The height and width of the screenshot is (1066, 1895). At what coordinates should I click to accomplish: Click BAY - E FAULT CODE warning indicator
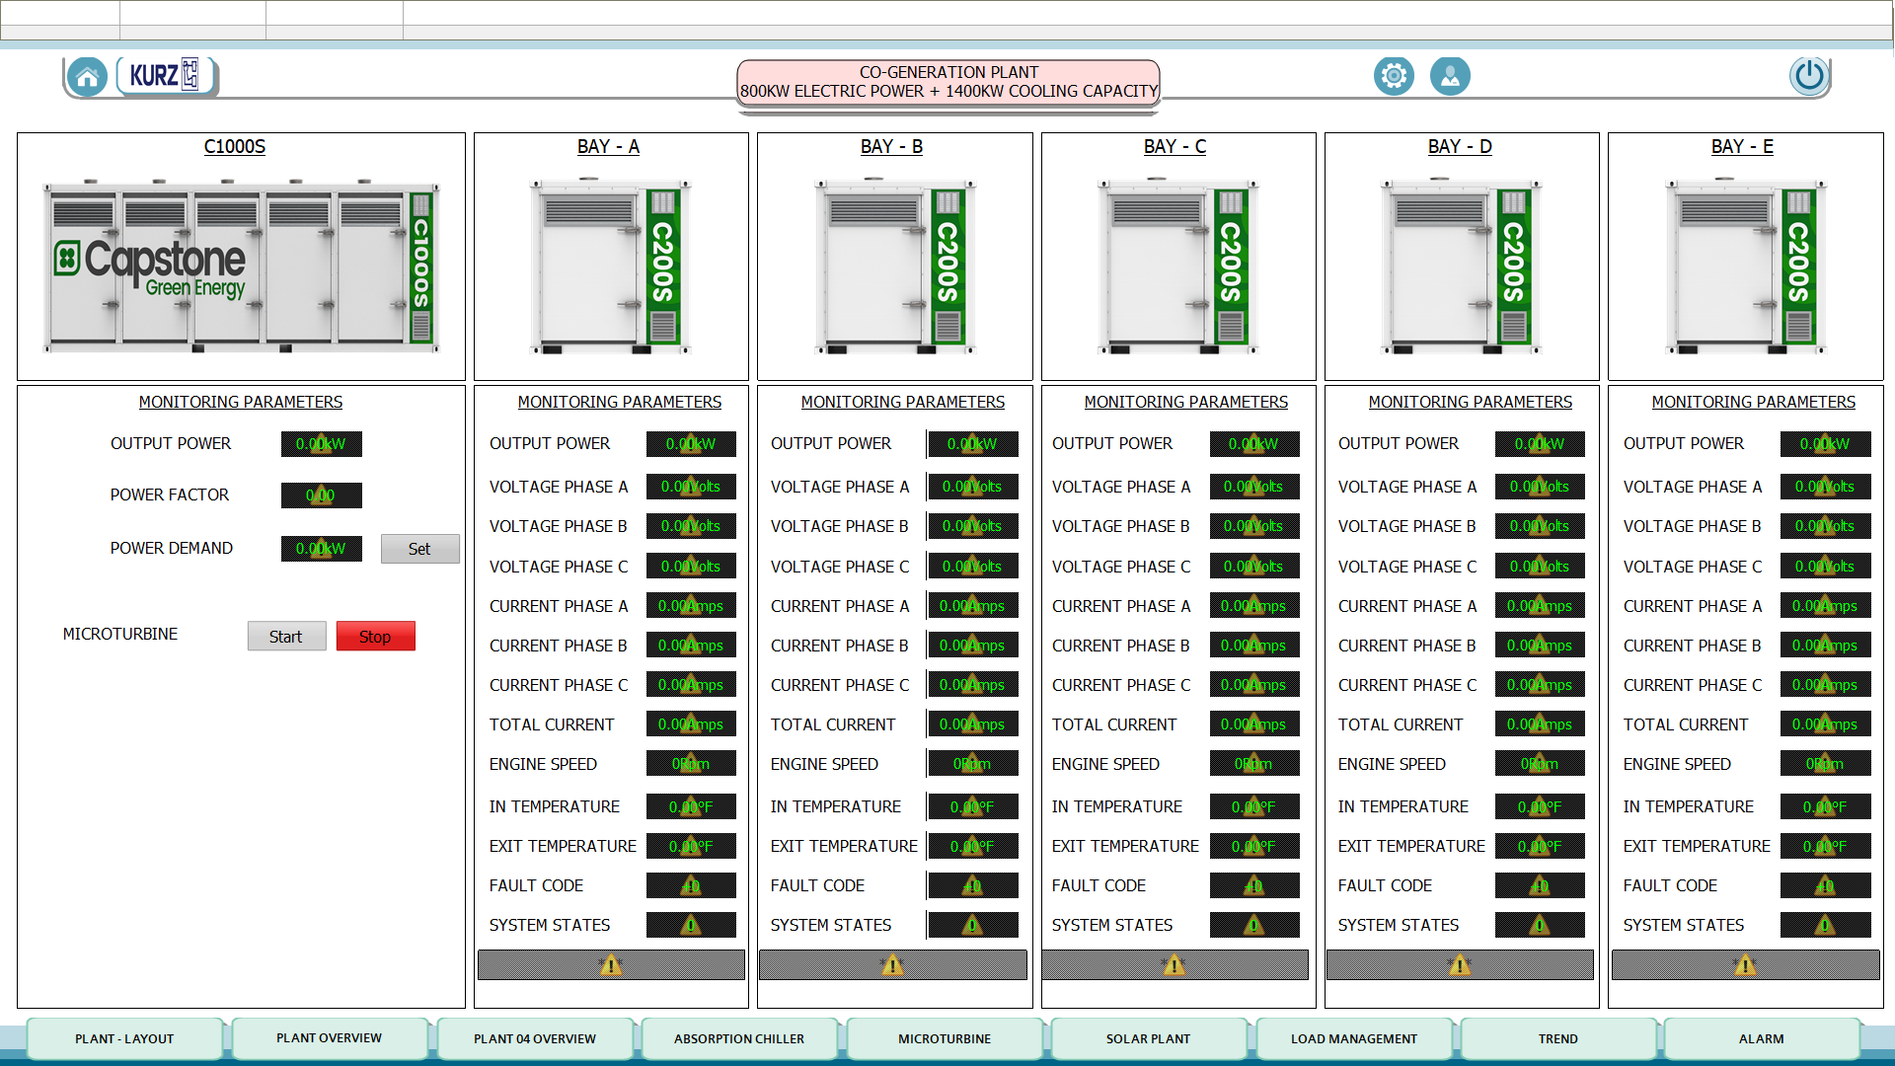(x=1825, y=885)
